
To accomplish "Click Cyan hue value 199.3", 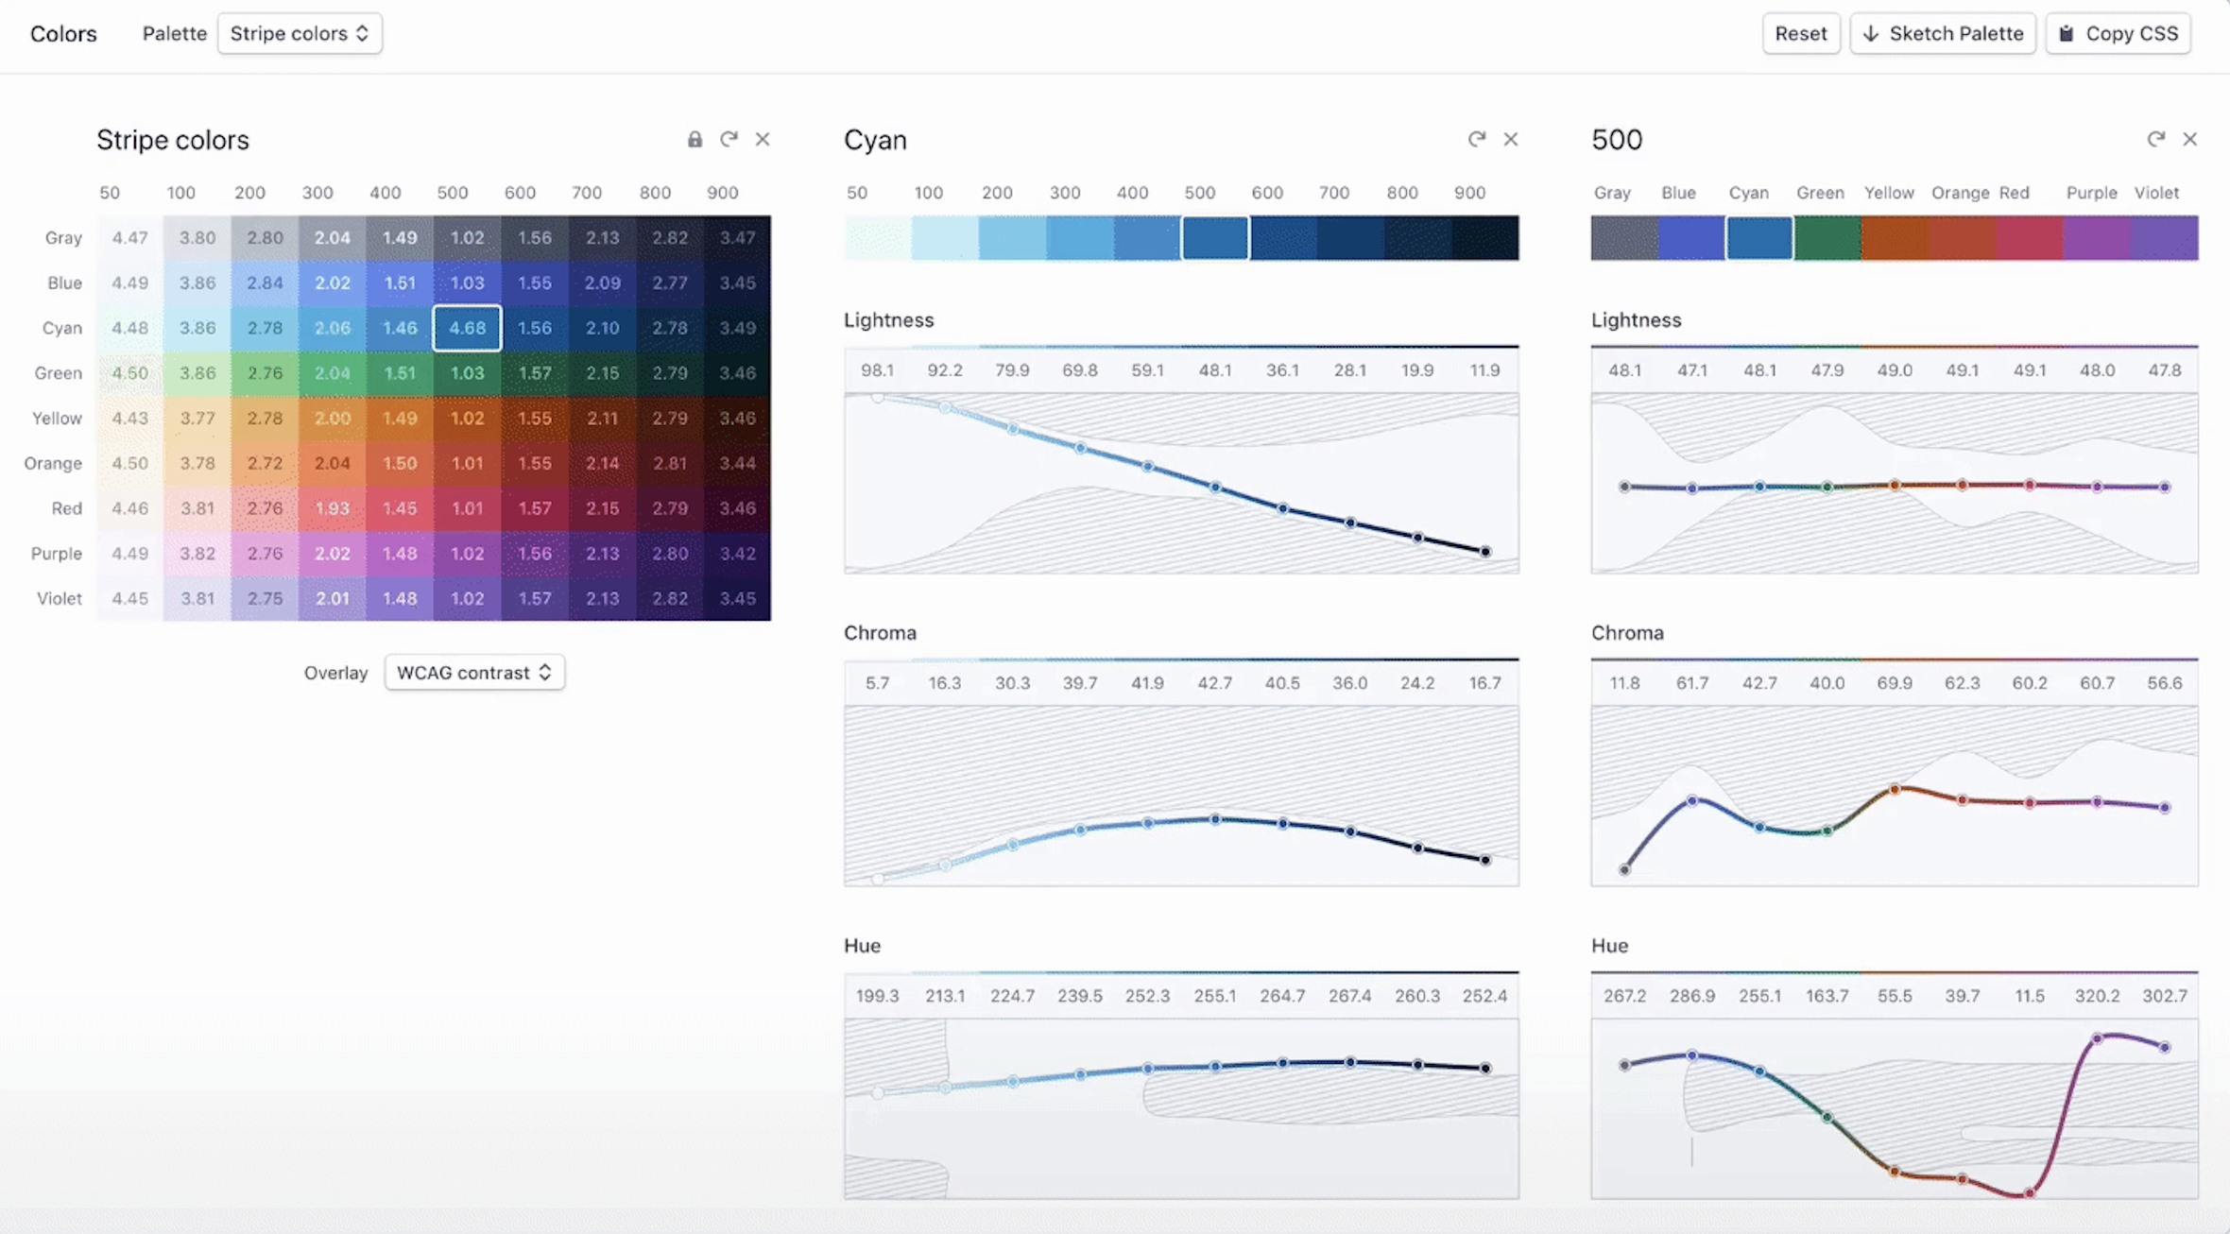I will coord(877,996).
